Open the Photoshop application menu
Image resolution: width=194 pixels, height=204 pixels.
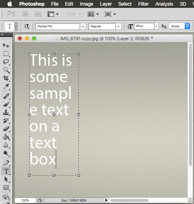coord(32,4)
